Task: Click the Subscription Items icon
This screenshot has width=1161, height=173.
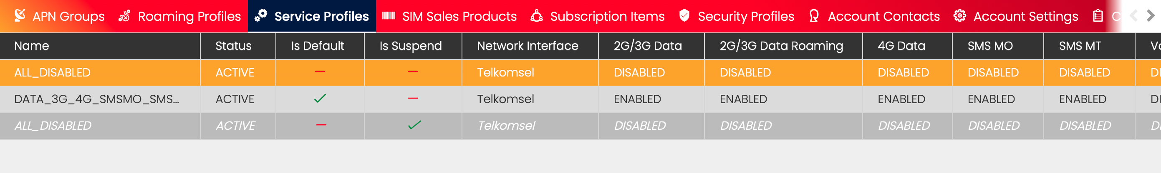Action: click(536, 16)
